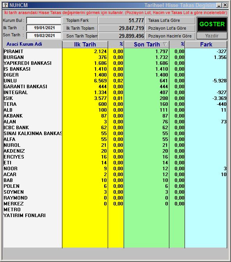The image size is (231, 262).
Task: Focus the Kurum Bul search field
Action: coord(44,21)
